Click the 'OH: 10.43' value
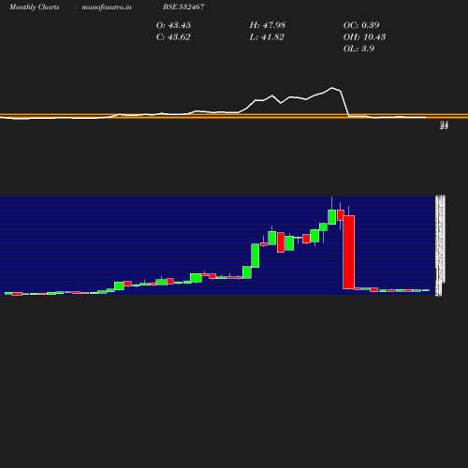Viewport: 468px width, 468px height. 364,37
